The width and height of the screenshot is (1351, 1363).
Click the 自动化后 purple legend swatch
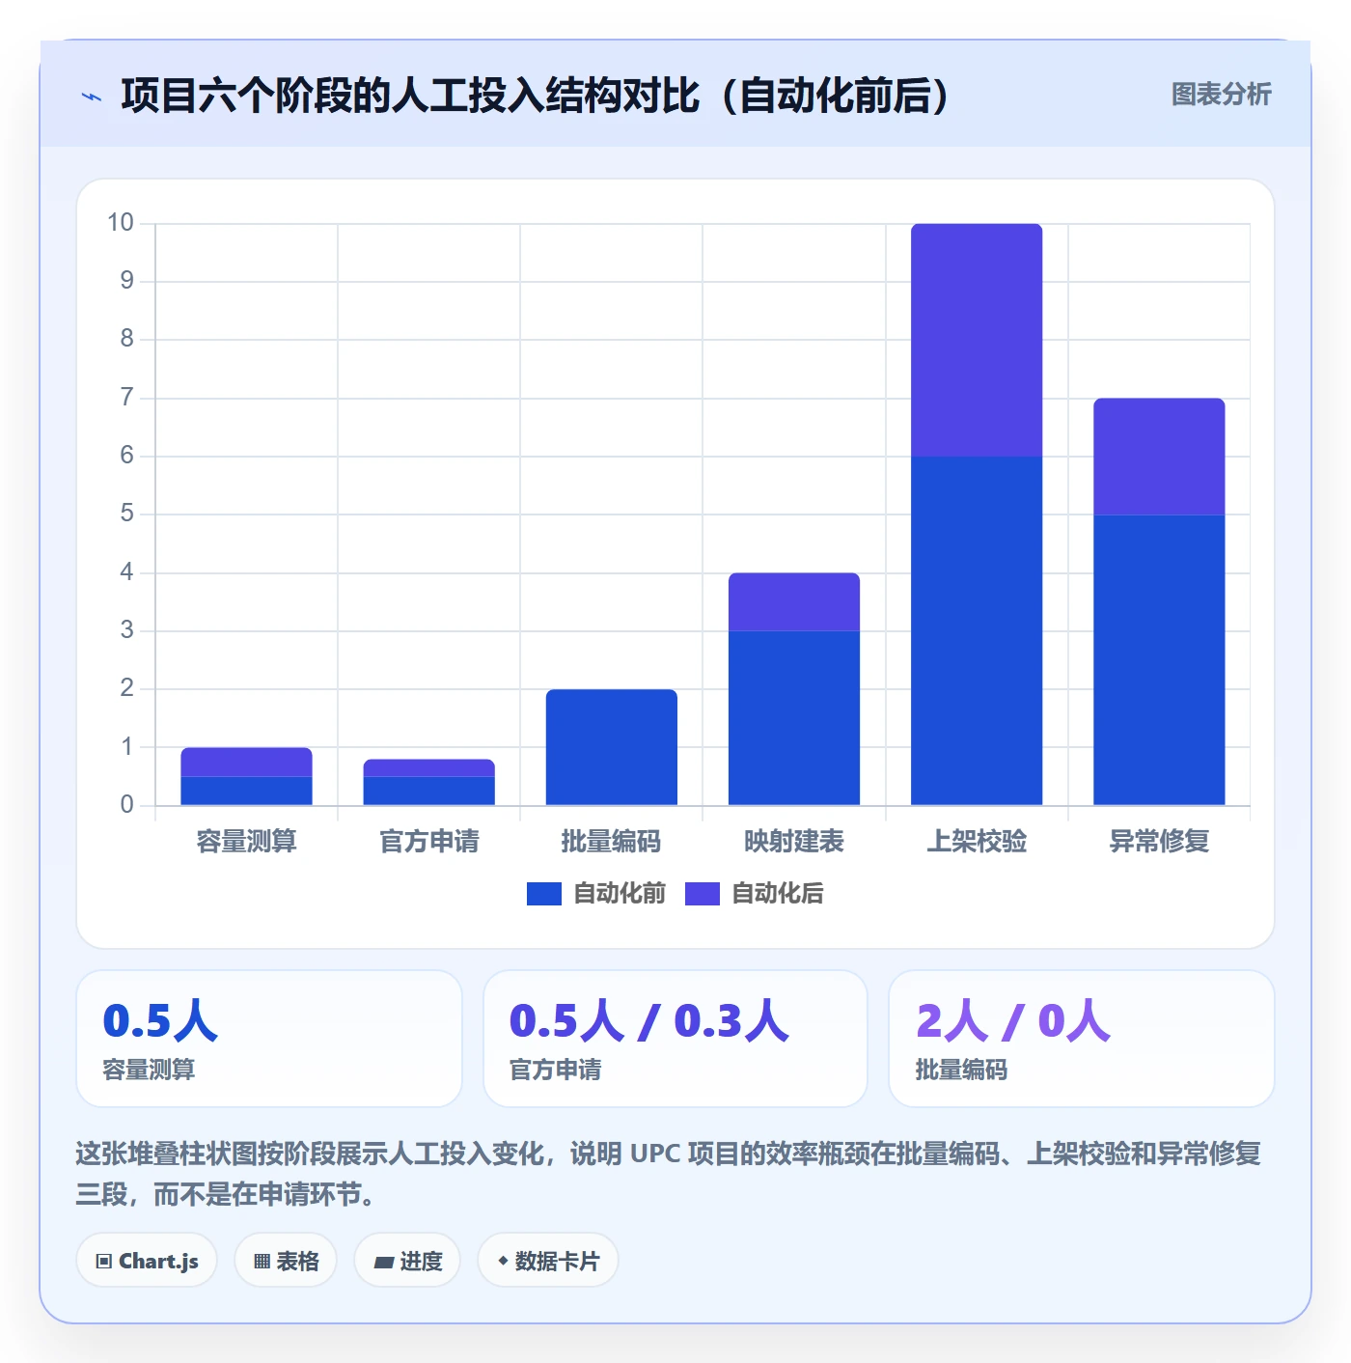703,894
